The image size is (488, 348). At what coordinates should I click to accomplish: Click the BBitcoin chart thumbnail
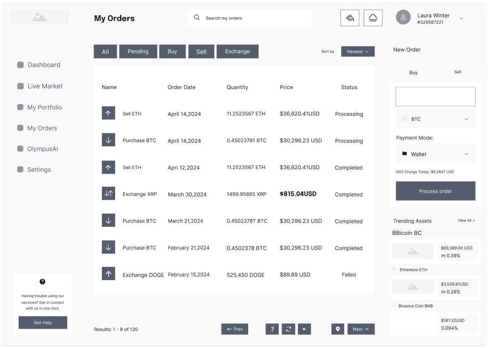(x=413, y=251)
